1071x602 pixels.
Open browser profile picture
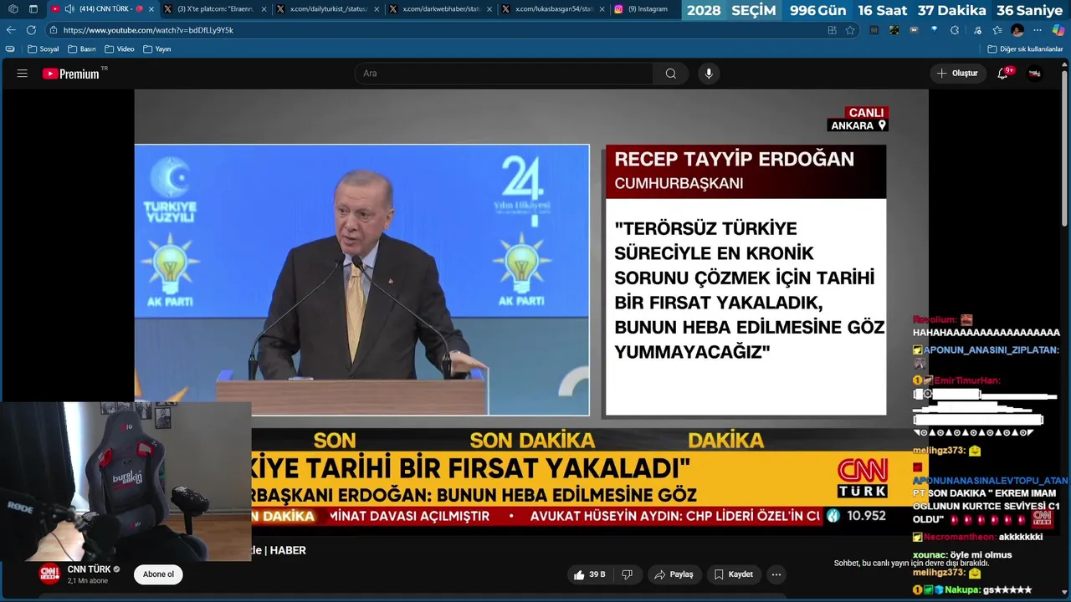(1017, 30)
